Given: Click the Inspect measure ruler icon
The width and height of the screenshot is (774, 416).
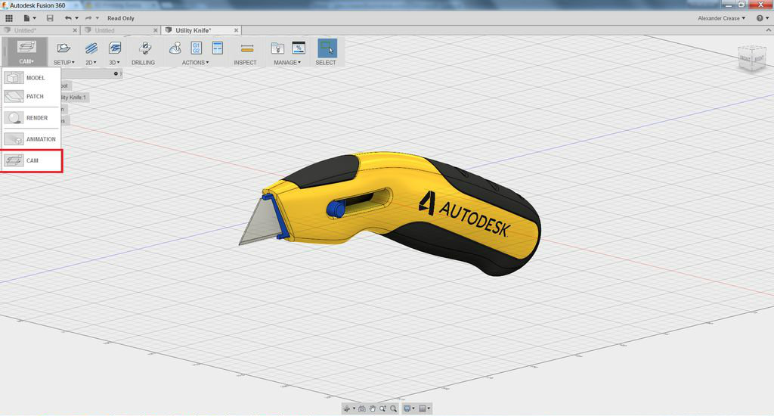Looking at the screenshot, I should [x=247, y=48].
